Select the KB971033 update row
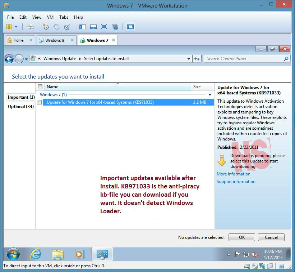 click(x=128, y=102)
